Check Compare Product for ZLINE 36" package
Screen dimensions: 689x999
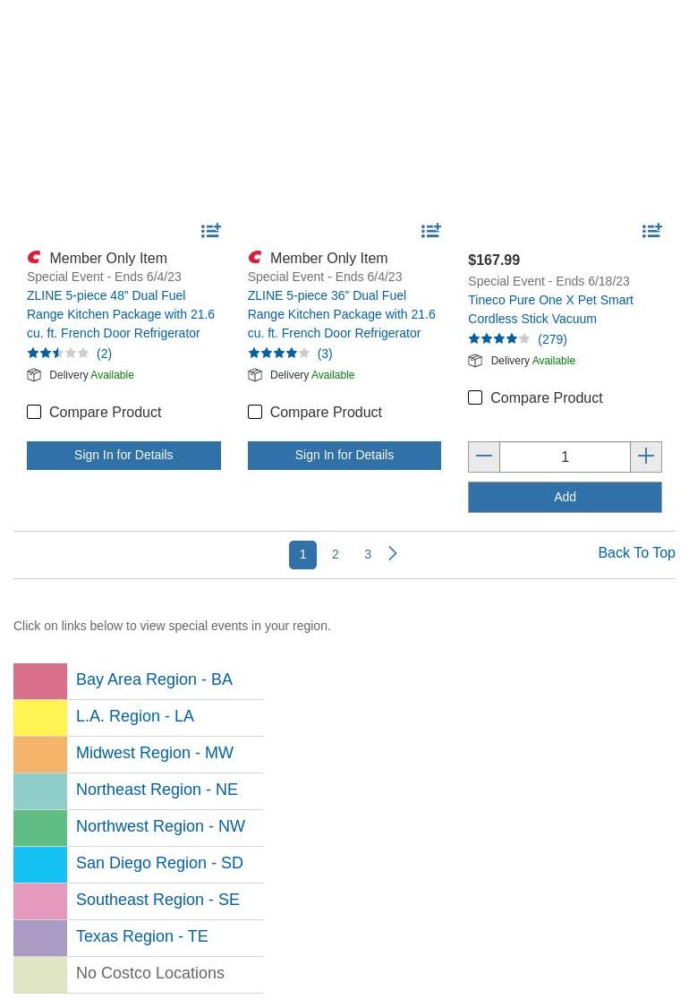pos(255,412)
